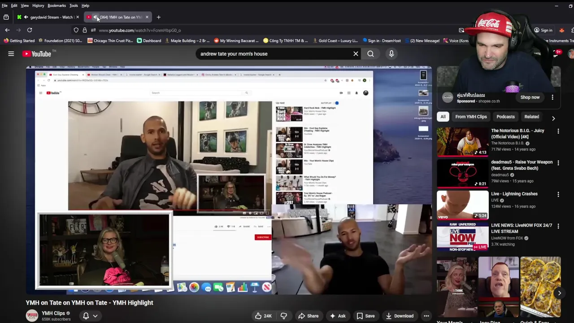Viewport: 574px width, 323px height.
Task: Click the main video player area
Action: pos(229,180)
